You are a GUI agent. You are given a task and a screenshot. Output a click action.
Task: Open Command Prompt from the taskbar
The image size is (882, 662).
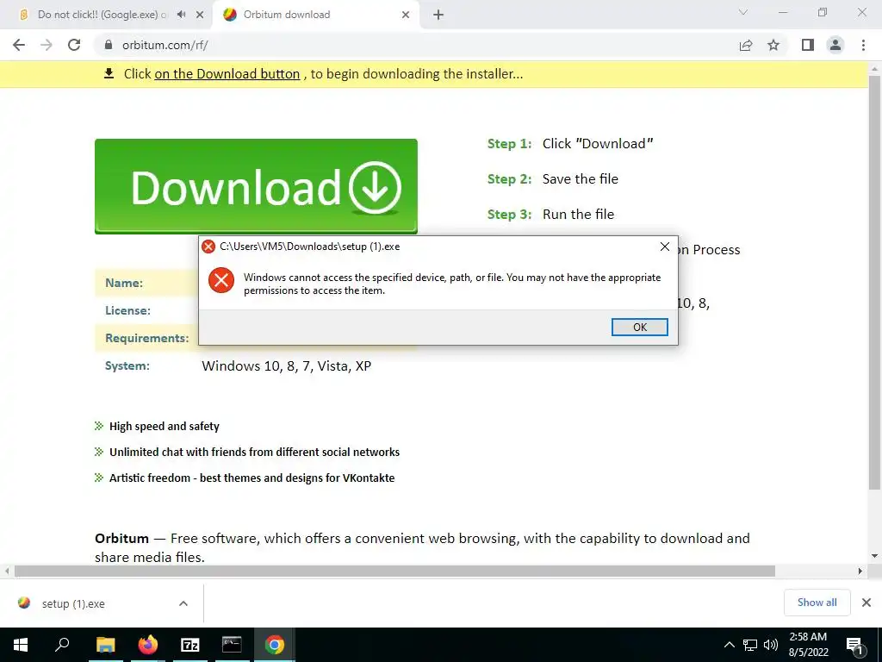[x=232, y=645]
